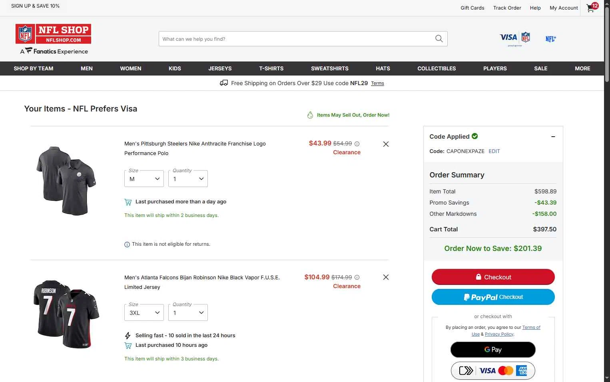Open the Women menu

coord(131,68)
